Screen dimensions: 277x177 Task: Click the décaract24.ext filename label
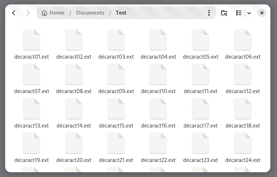242,160
